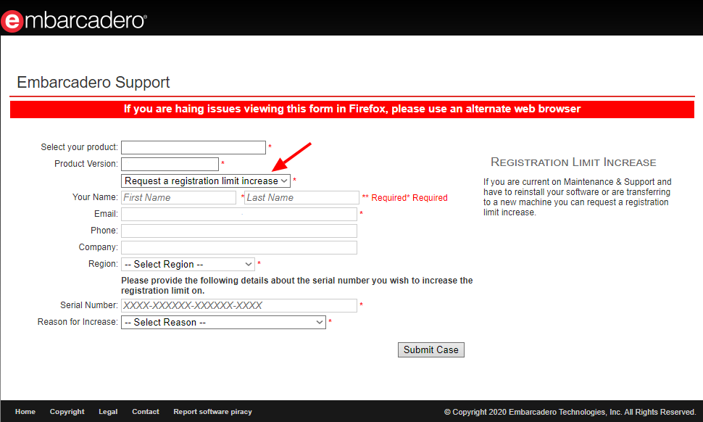This screenshot has height=422, width=703.
Task: Click the Registration Limit Increase heading
Action: tap(573, 162)
